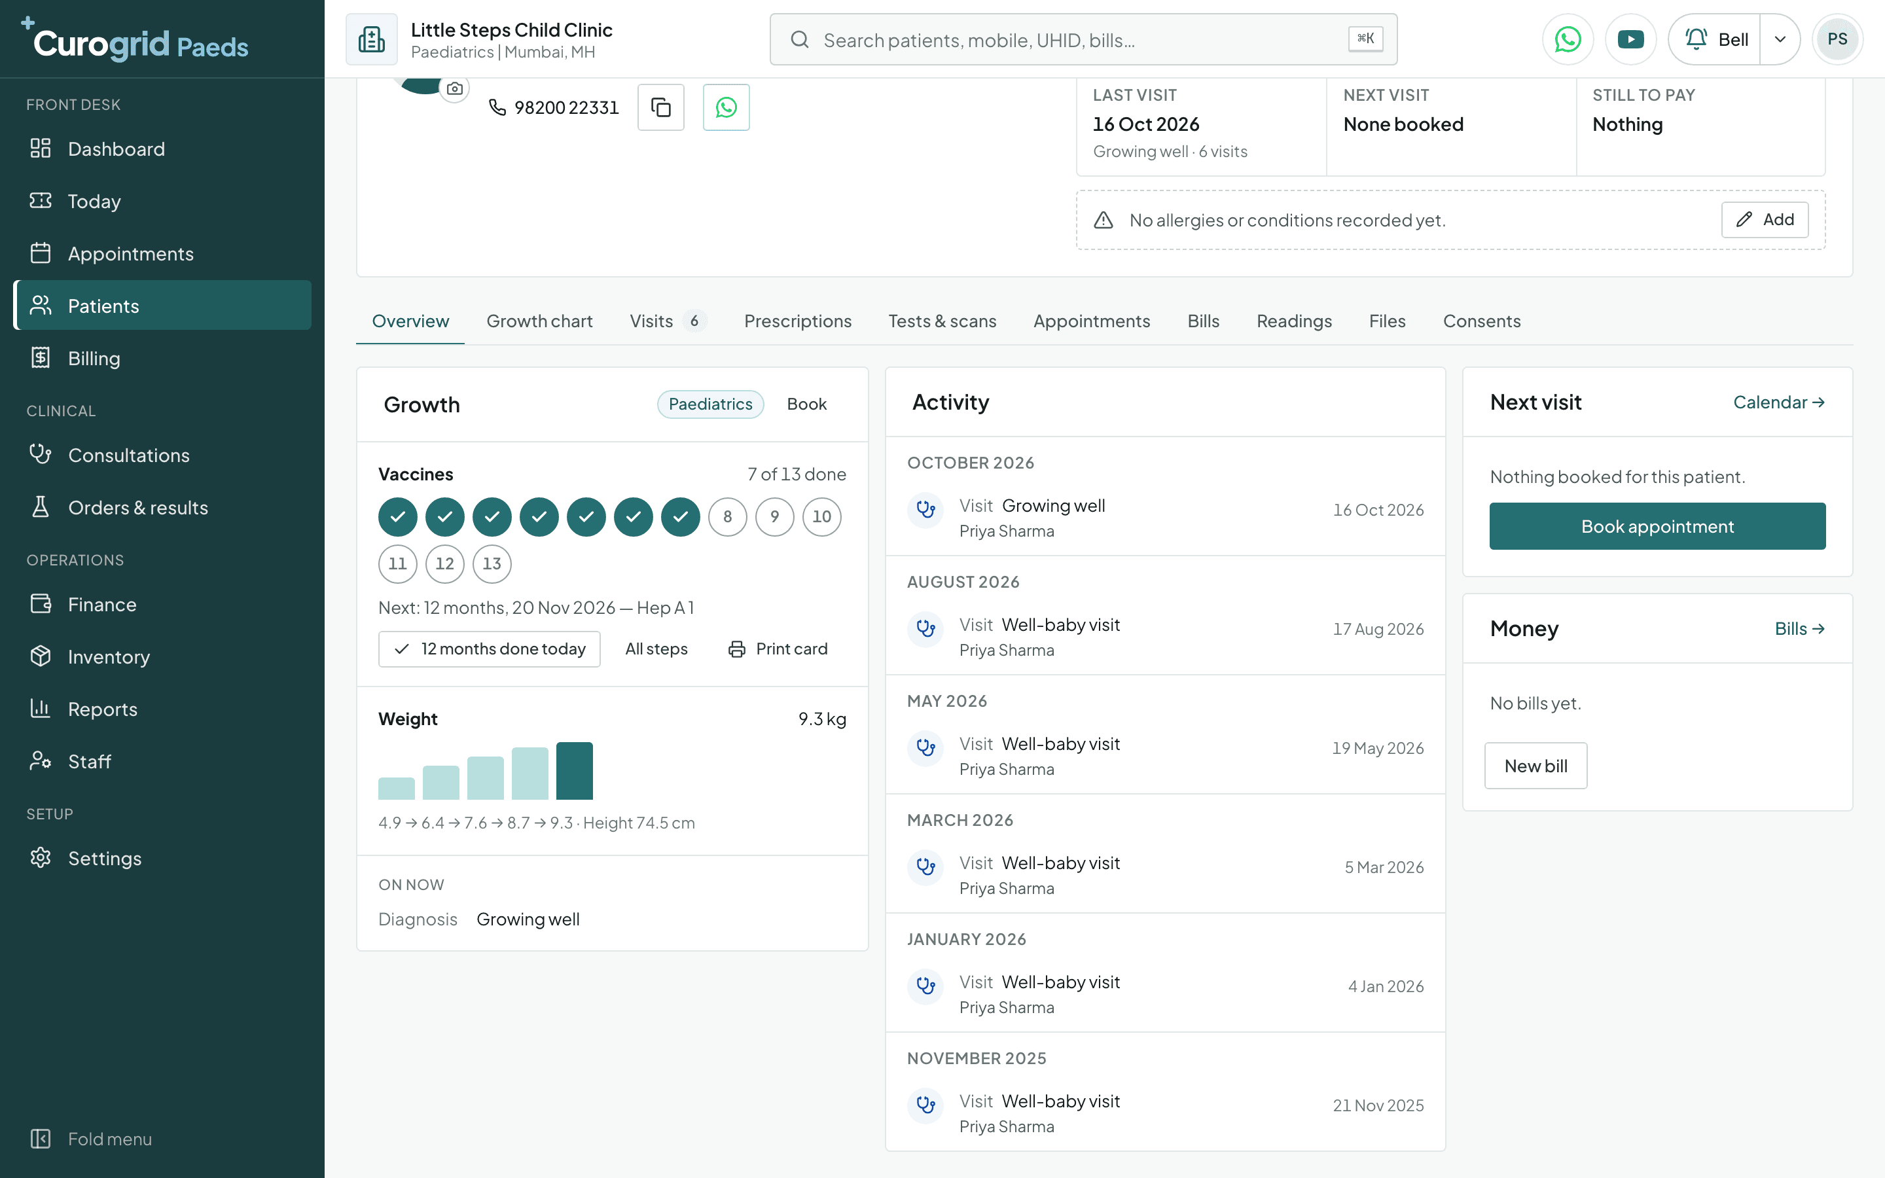
Task: Switch growth view to Book
Action: tap(806, 404)
